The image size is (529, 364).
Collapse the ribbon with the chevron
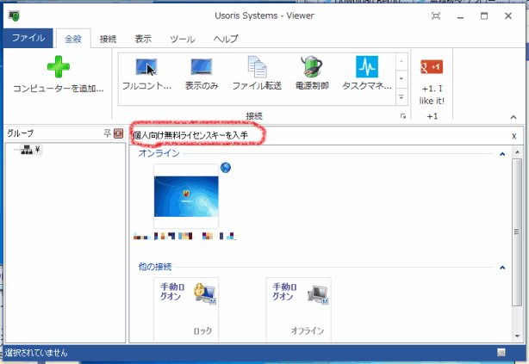click(513, 117)
